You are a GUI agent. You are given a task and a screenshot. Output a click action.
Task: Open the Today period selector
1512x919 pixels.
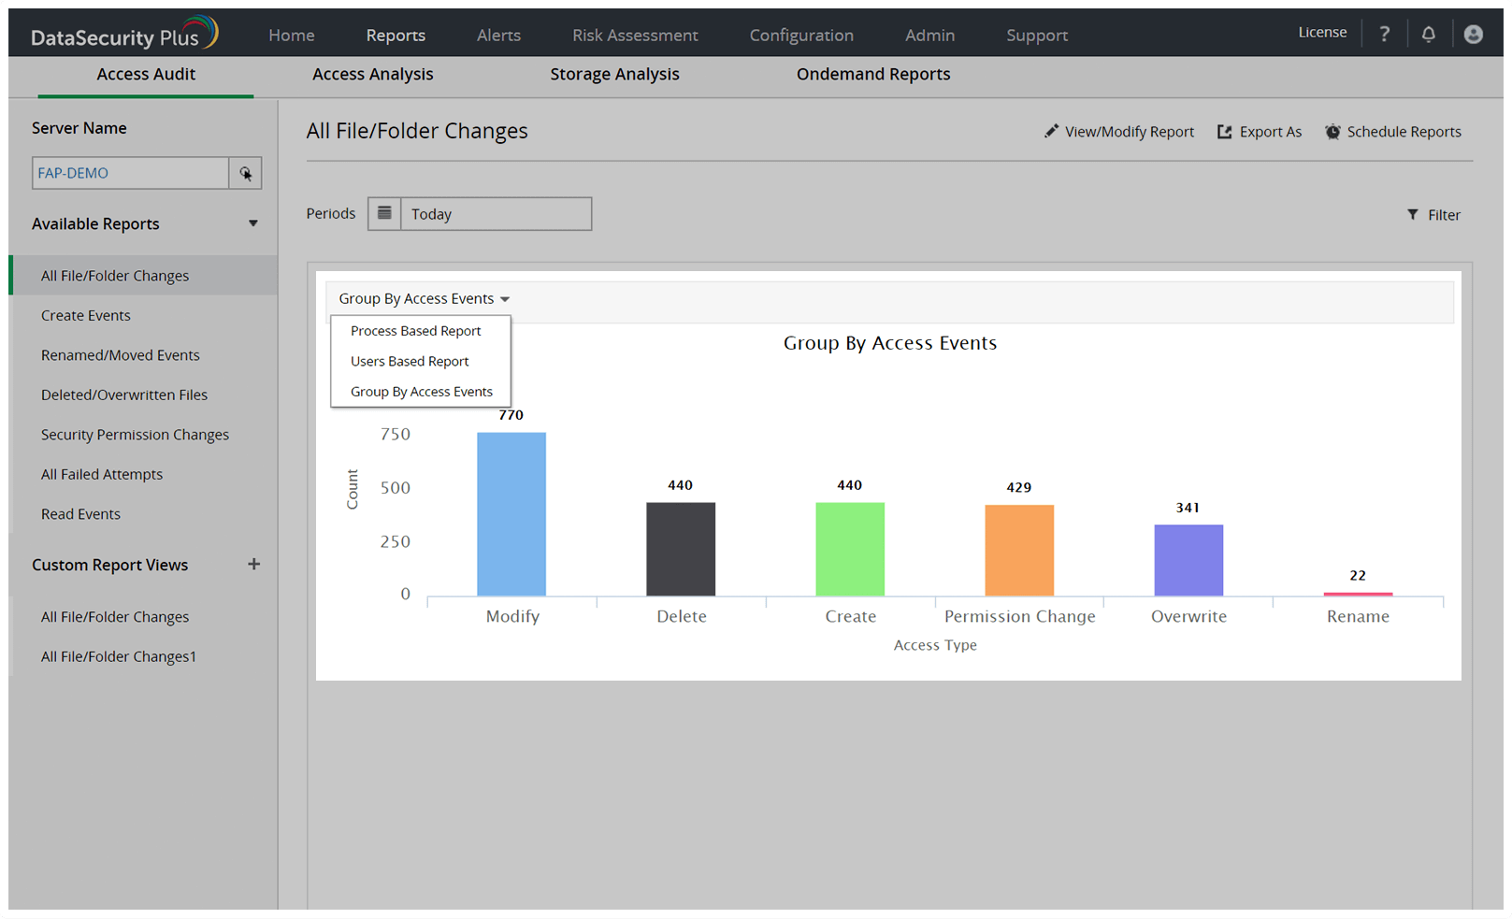click(x=496, y=213)
